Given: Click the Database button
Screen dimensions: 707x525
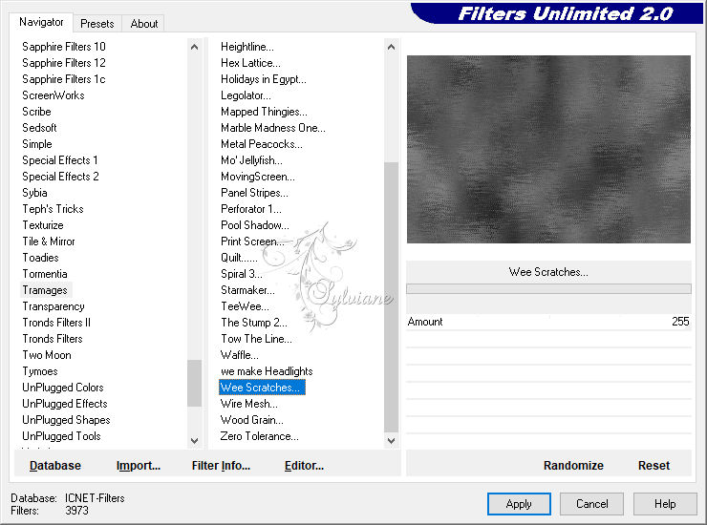Looking at the screenshot, I should (x=55, y=466).
